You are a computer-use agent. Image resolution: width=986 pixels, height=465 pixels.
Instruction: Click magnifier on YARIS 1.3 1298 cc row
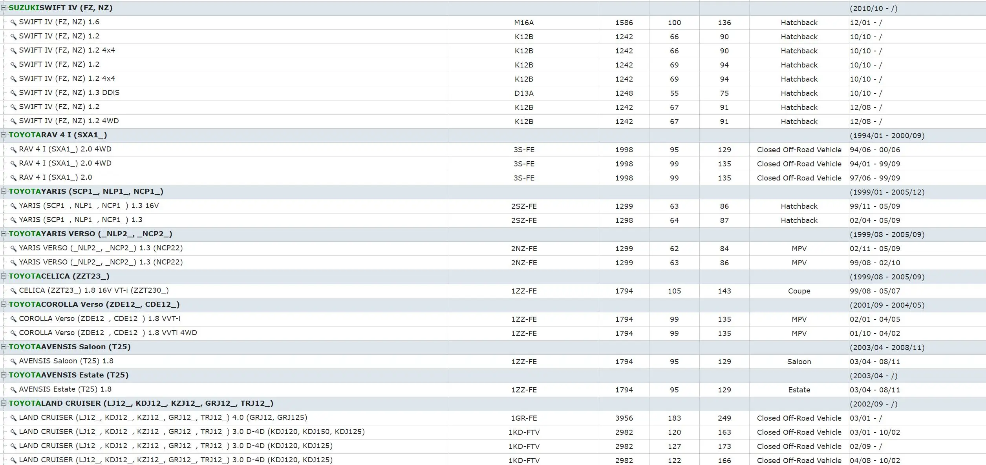[13, 221]
